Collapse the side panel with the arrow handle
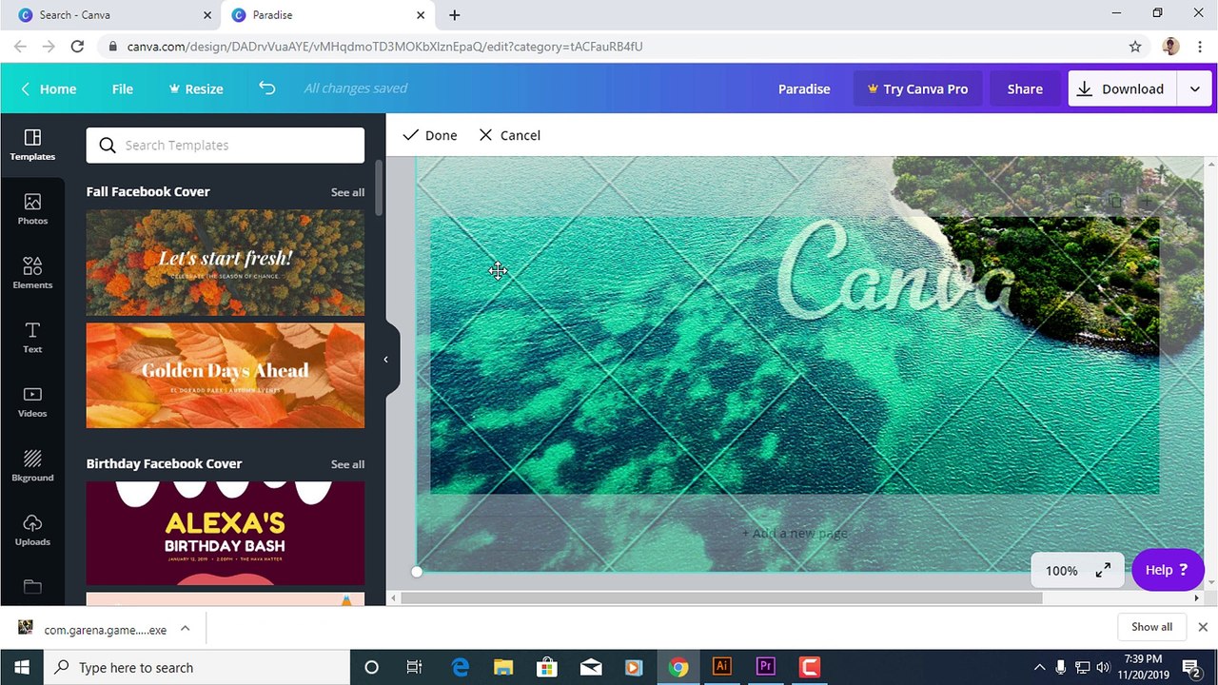 click(x=385, y=359)
